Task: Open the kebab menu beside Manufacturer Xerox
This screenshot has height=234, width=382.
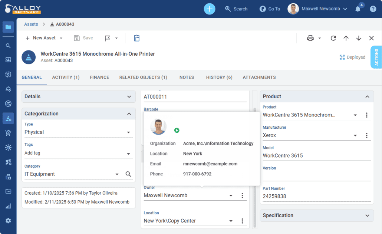Action: tap(366, 135)
